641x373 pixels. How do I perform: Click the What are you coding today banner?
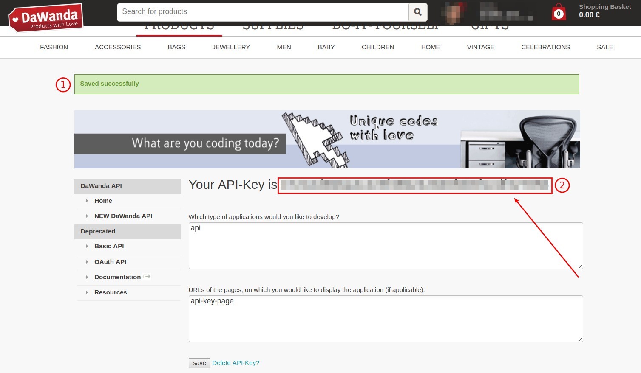coord(327,140)
